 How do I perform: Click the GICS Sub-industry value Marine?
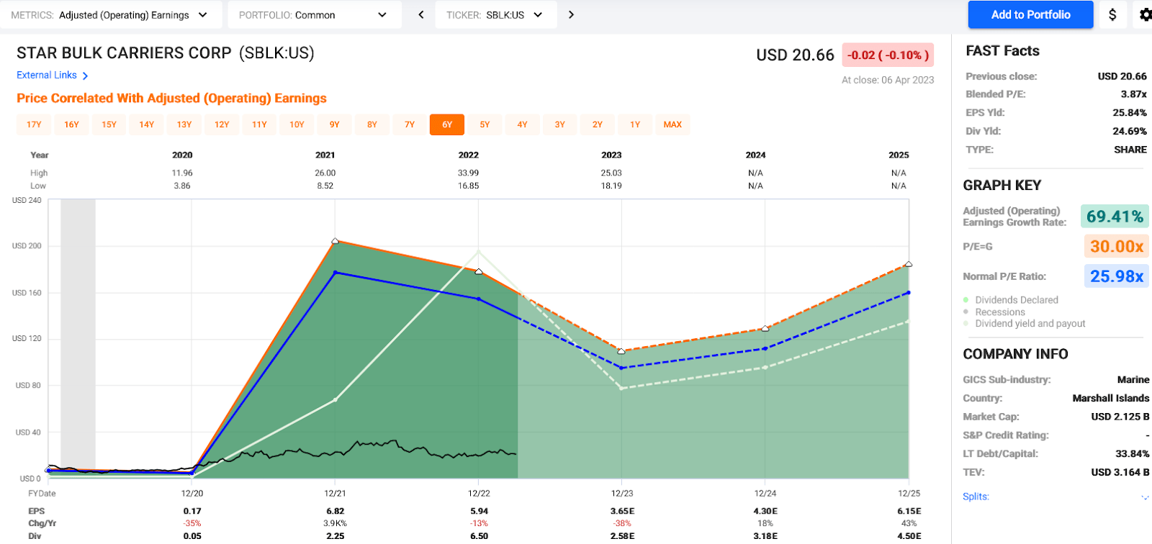1133,380
